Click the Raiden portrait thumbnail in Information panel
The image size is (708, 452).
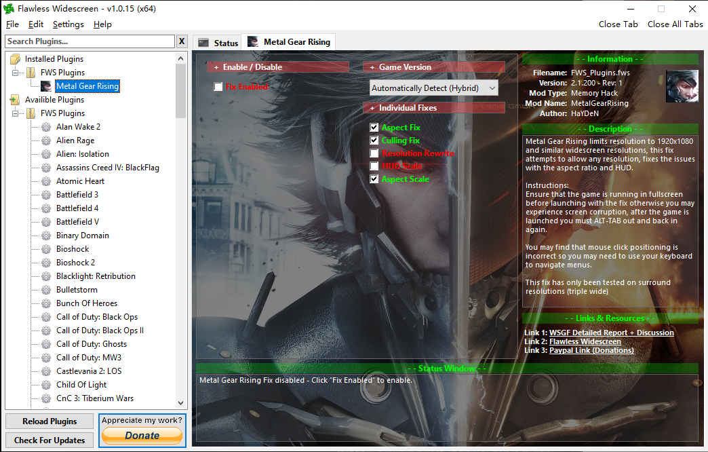tap(682, 86)
